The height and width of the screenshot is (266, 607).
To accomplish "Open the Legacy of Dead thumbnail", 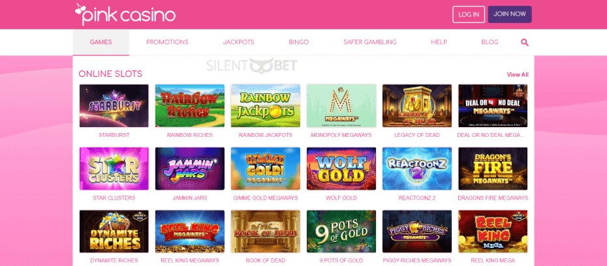I will (x=417, y=106).
